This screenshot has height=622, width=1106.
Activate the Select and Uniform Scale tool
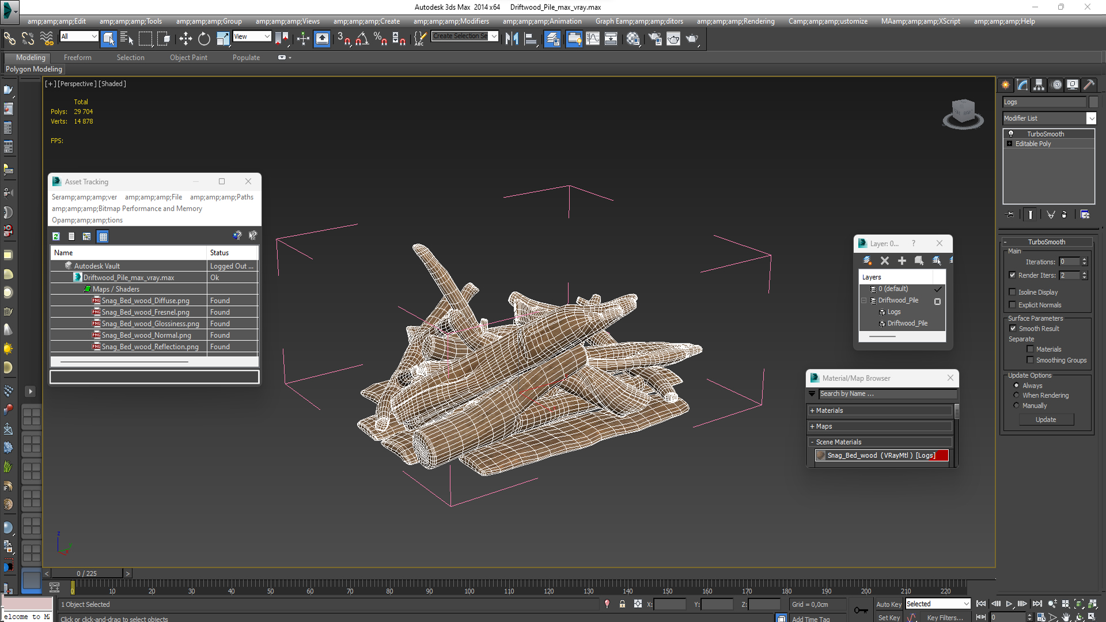pyautogui.click(x=222, y=39)
